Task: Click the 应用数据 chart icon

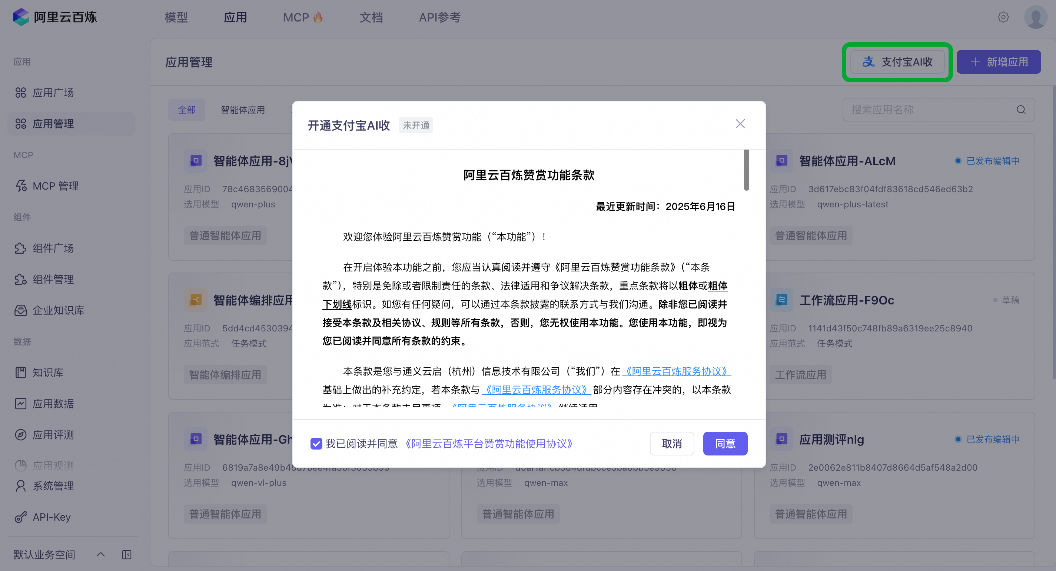Action: [x=20, y=404]
